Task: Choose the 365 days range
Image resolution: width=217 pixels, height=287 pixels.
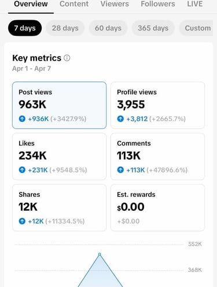Action: pyautogui.click(x=153, y=28)
